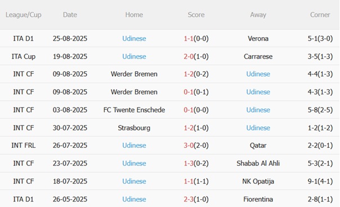340x207 pixels.
Task: Click the League/Cup column header
Action: (x=24, y=15)
